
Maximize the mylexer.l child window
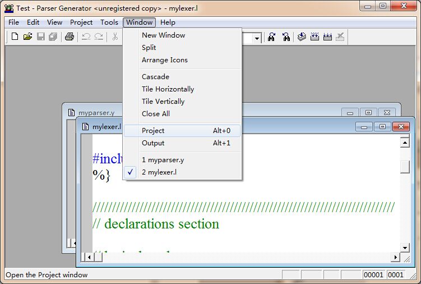[382, 127]
